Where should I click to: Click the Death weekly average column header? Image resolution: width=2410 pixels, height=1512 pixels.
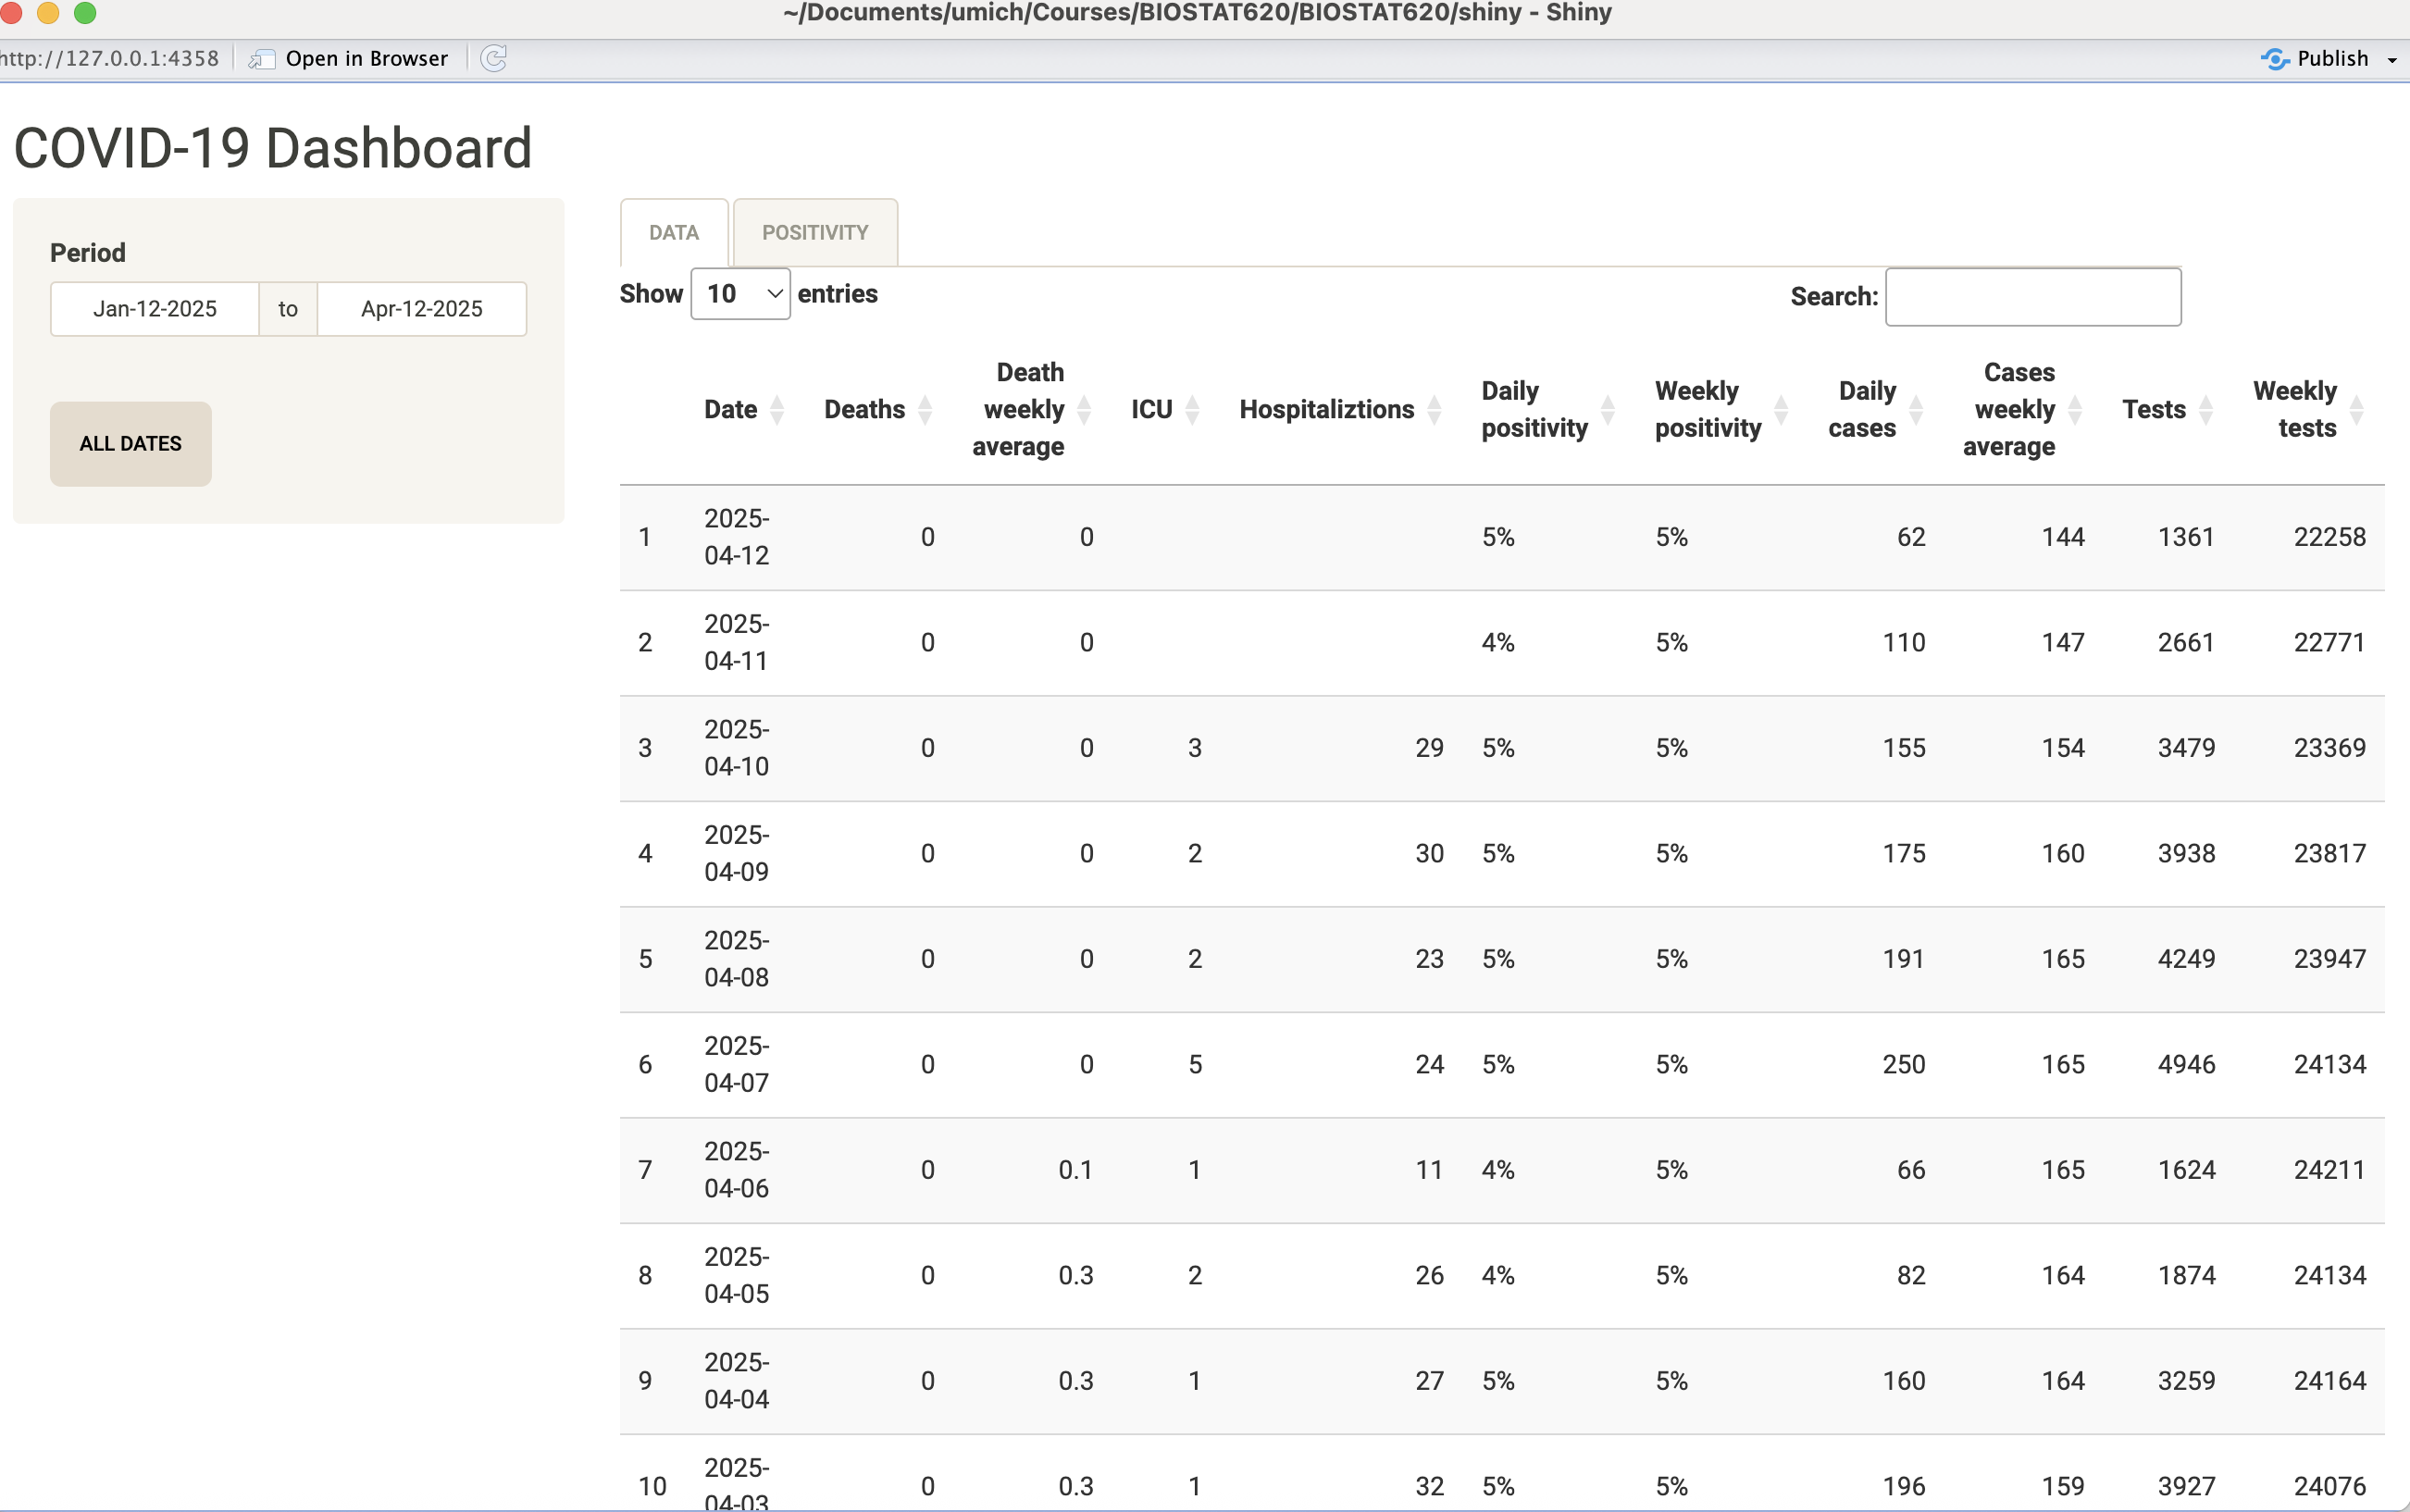click(1022, 410)
